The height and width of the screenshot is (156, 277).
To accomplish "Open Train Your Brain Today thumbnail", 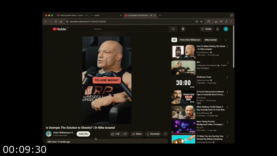I will [x=183, y=97].
